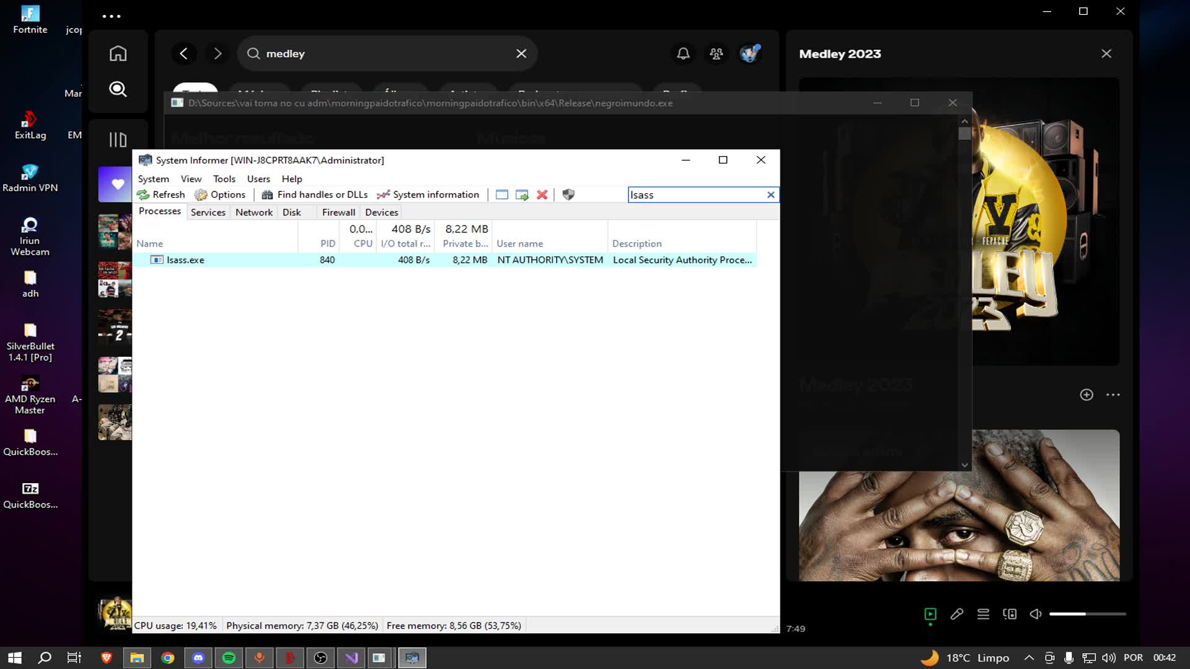Open Spotify notifications bell
This screenshot has width=1190, height=669.
pos(682,54)
